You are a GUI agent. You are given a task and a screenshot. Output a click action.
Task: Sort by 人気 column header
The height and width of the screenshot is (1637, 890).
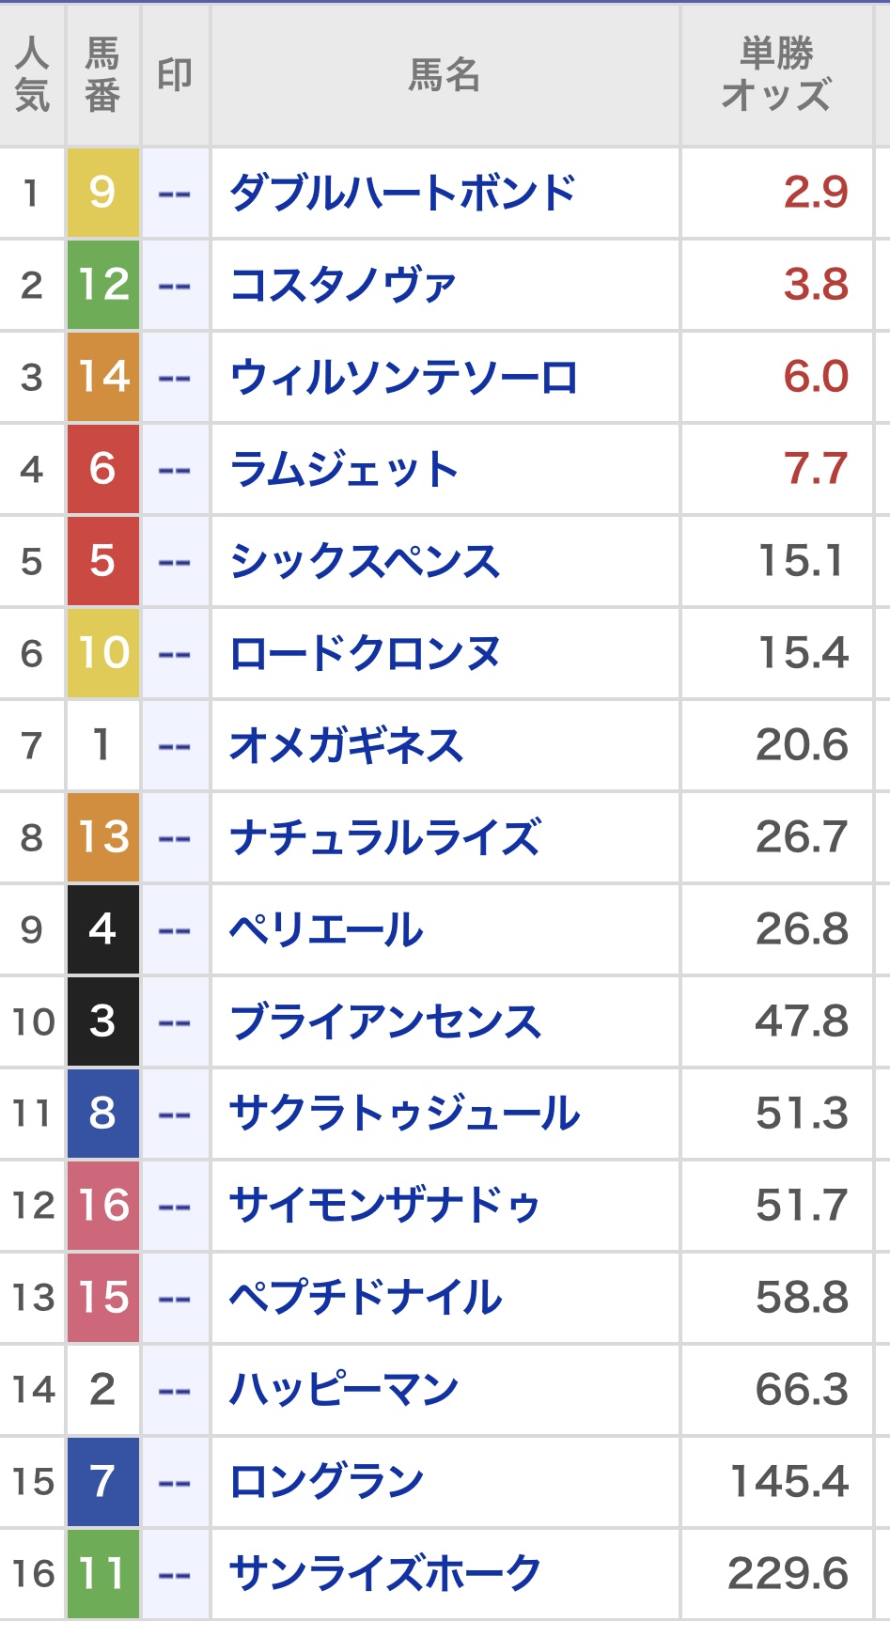(32, 75)
